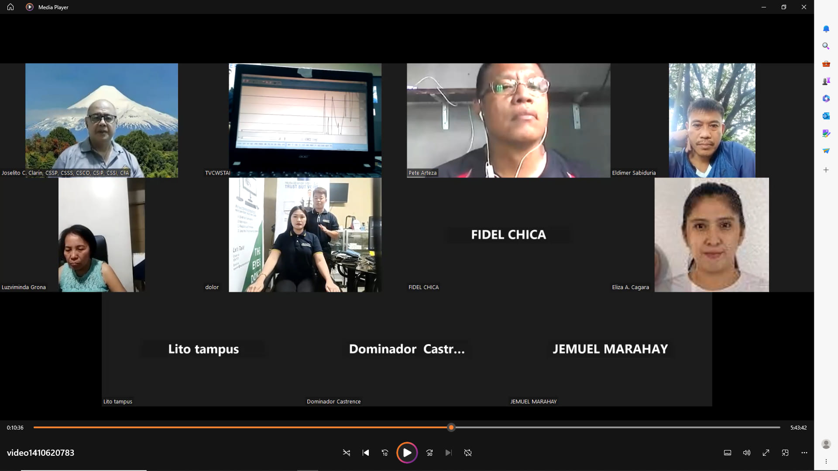Click the Lito tampus name tile
The height and width of the screenshot is (471, 838).
(x=203, y=349)
